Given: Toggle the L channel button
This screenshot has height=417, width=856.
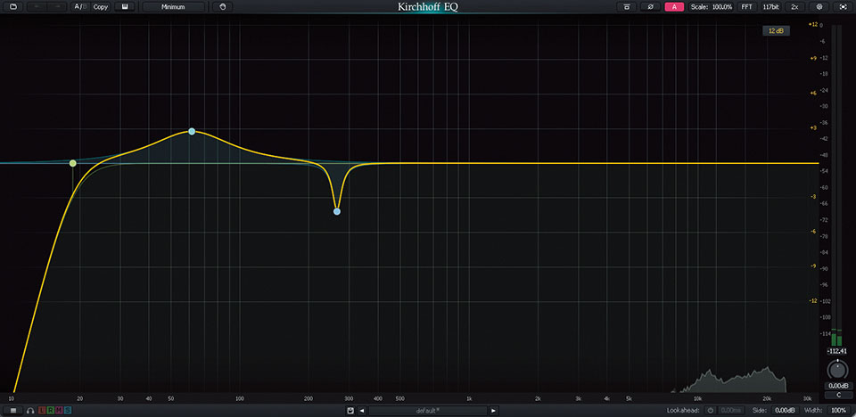Looking at the screenshot, I should coord(42,411).
